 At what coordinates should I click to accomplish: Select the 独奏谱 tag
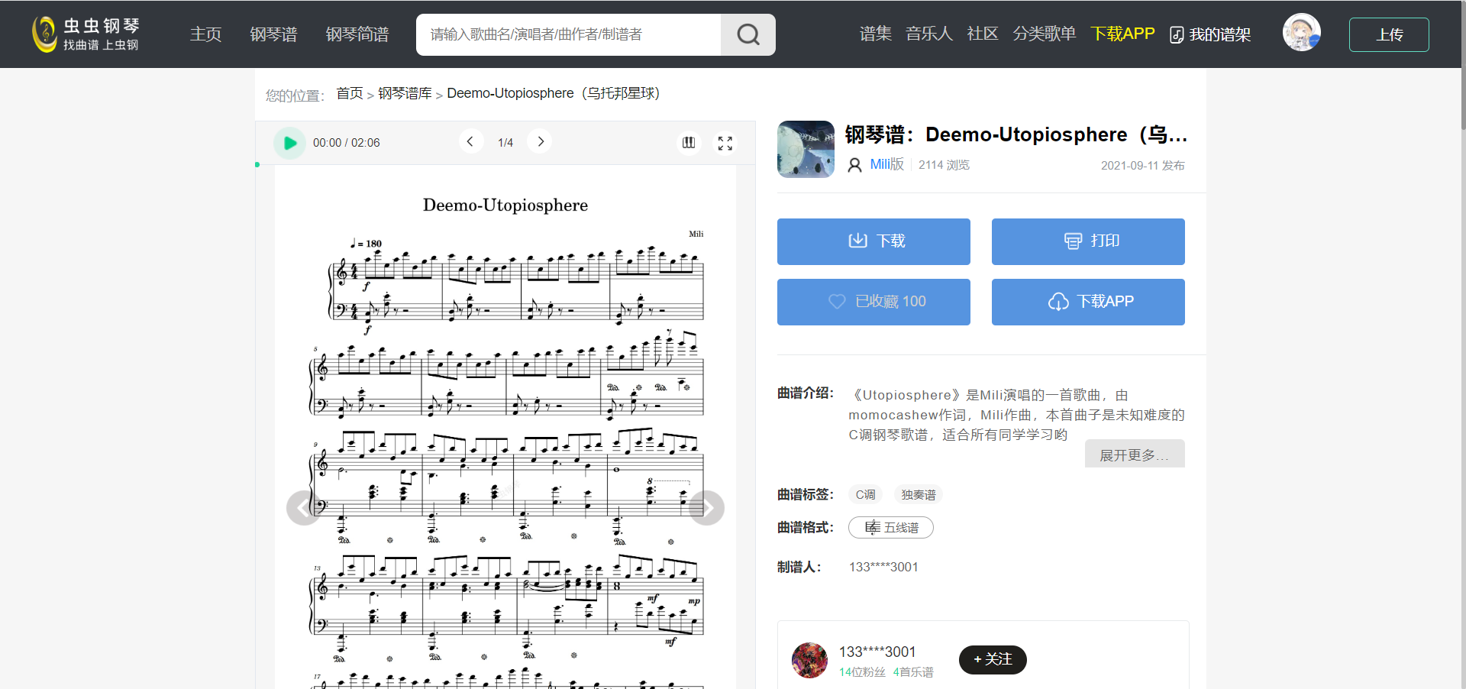(919, 495)
